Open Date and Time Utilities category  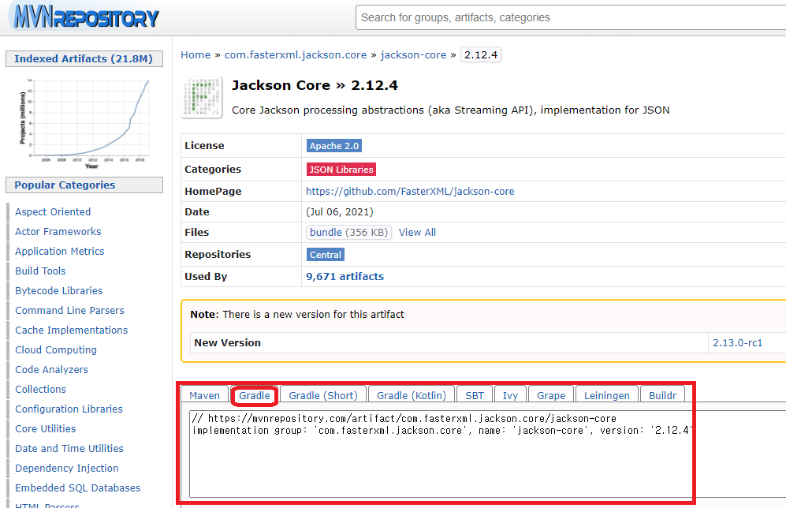point(69,448)
